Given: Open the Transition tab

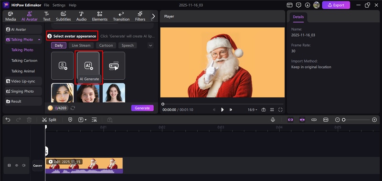Looking at the screenshot, I should coord(121,16).
